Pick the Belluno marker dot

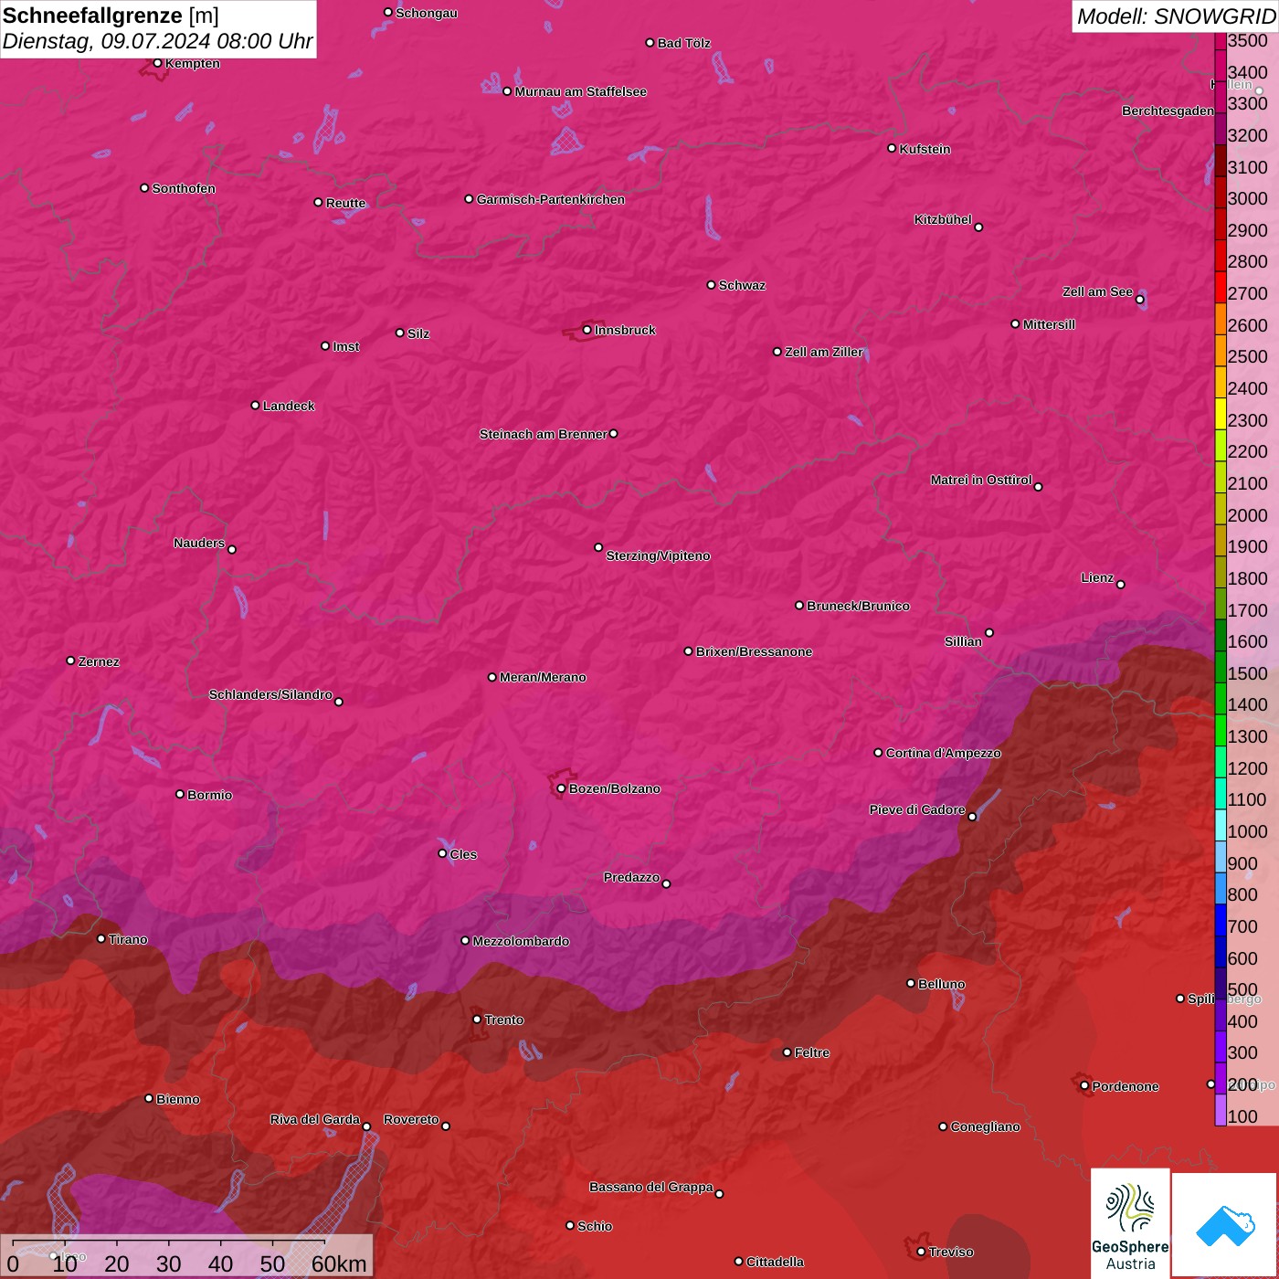[x=910, y=983]
